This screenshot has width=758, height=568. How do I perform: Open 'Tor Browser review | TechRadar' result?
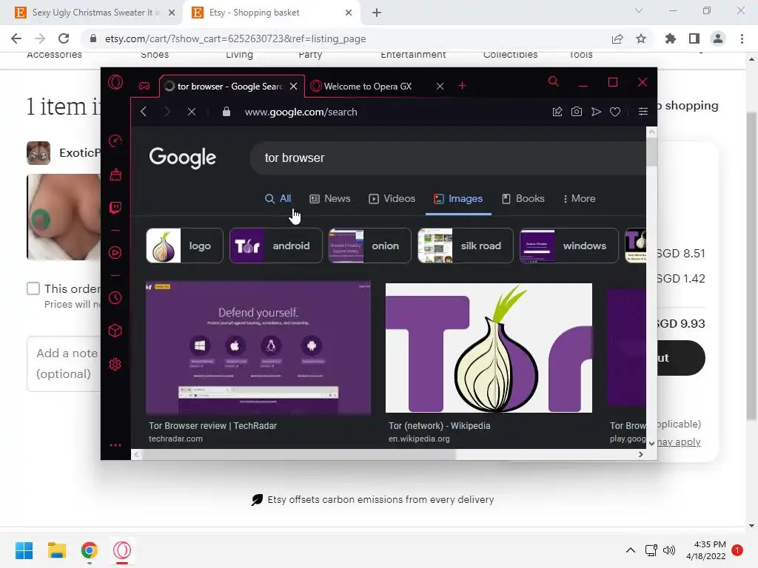click(212, 426)
